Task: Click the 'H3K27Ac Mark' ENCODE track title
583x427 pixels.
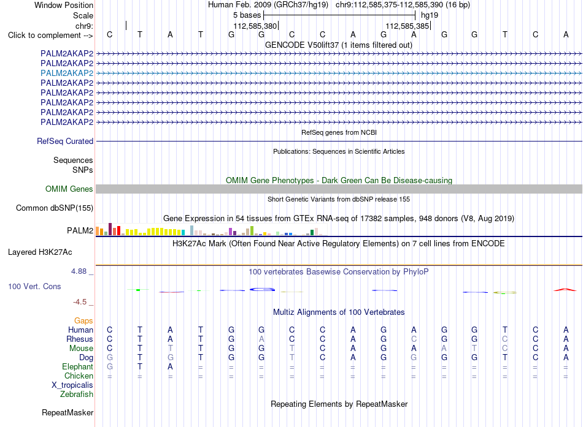Action: click(x=339, y=244)
